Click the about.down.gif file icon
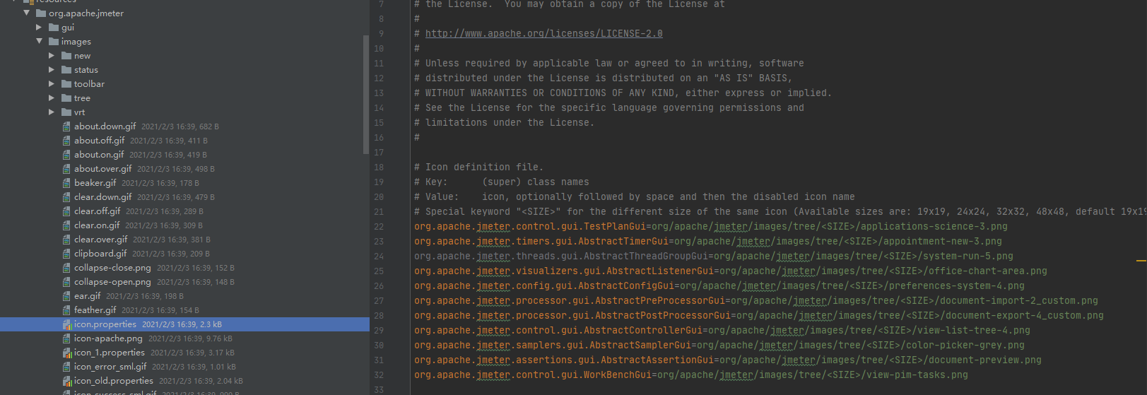This screenshot has height=395, width=1147. tap(66, 126)
